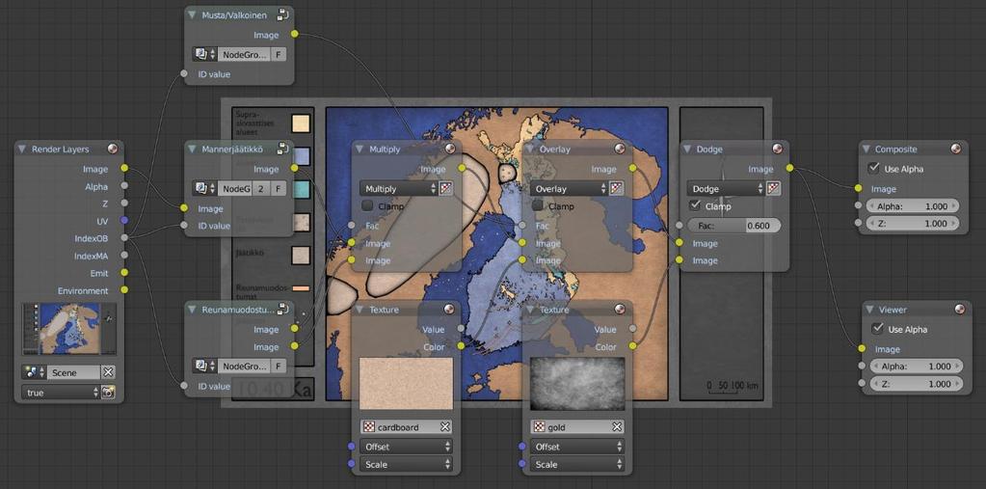The height and width of the screenshot is (489, 986).
Task: Toggle alpha icon beside Dodge blend dropdown
Action: point(773,188)
